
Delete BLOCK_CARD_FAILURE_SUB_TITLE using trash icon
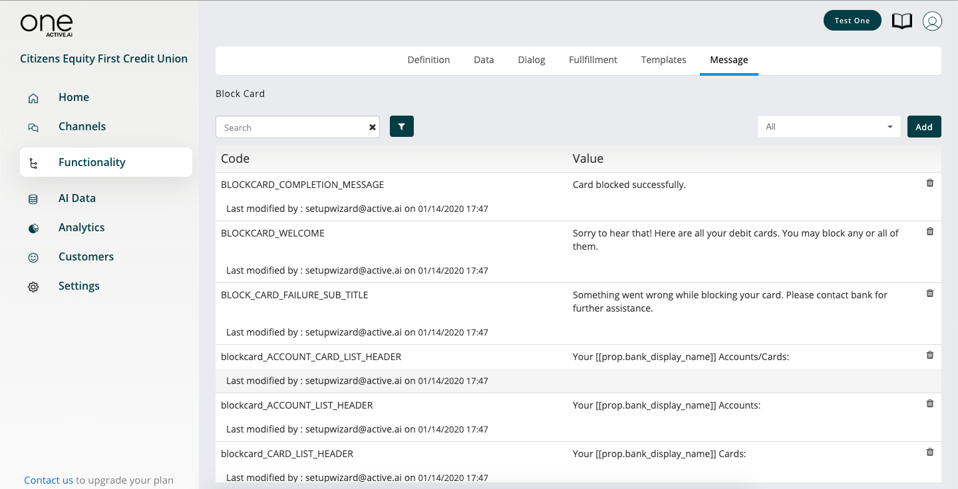pos(930,293)
